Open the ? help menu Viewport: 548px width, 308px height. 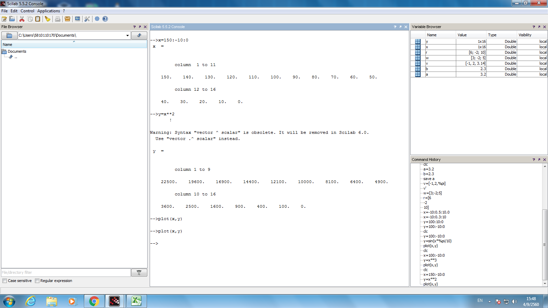[64, 11]
